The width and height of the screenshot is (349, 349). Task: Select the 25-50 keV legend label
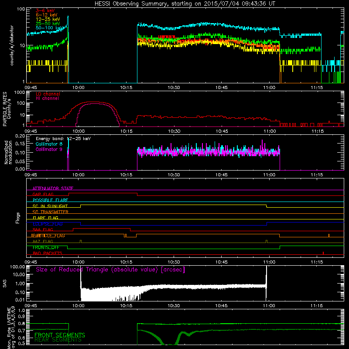click(48, 24)
